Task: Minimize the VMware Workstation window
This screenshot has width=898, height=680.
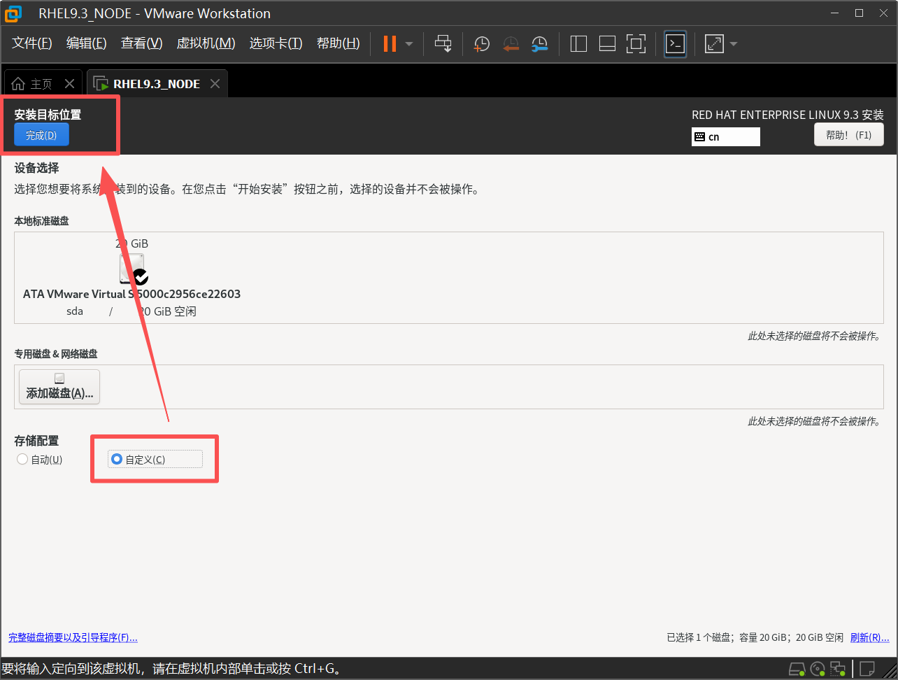Action: point(834,13)
